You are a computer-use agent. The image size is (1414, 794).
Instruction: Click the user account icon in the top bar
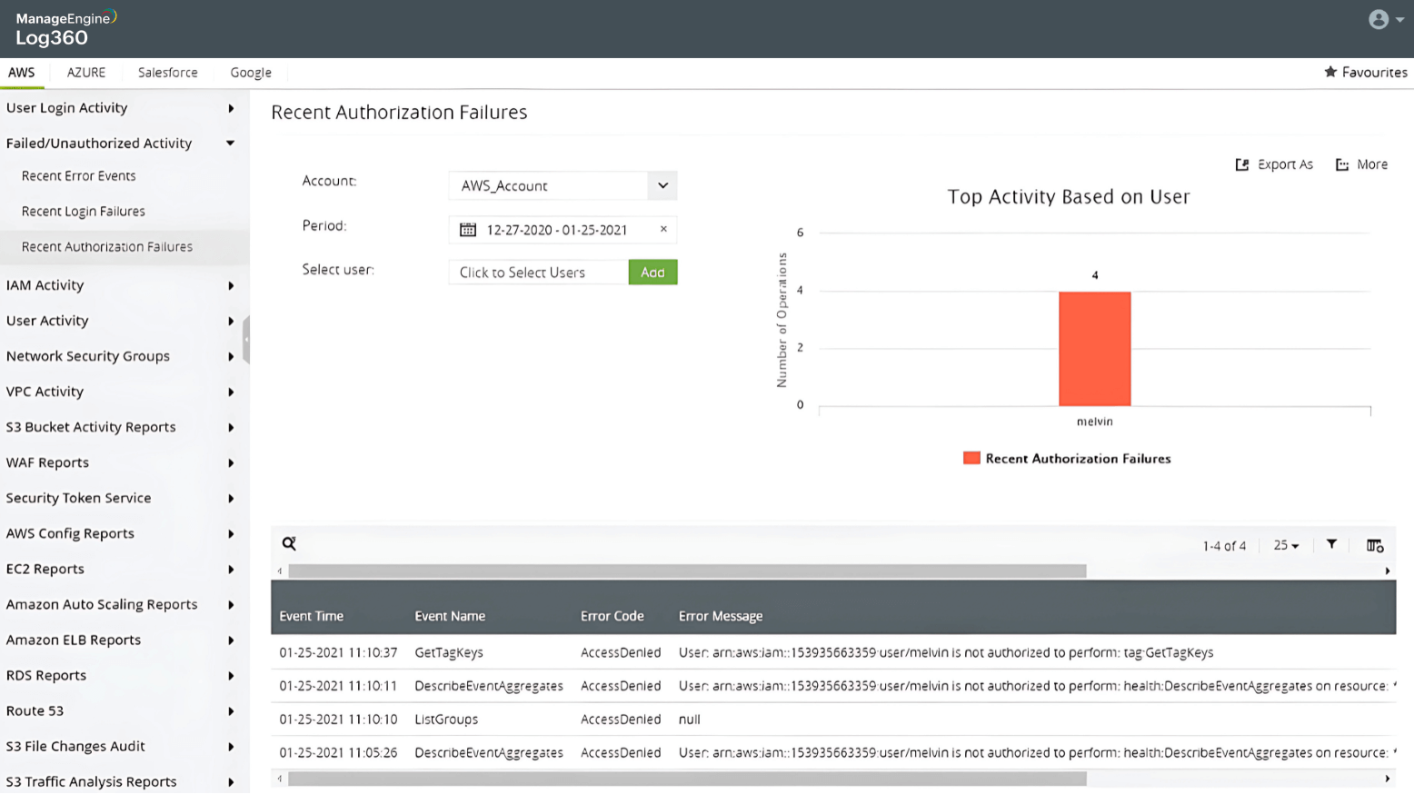(1378, 19)
